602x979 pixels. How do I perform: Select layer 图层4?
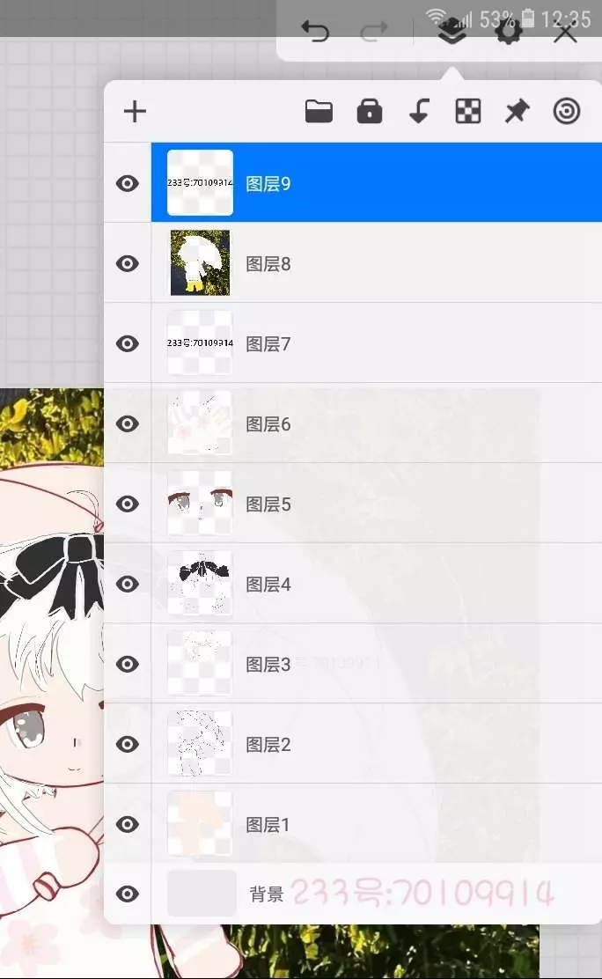tap(377, 584)
